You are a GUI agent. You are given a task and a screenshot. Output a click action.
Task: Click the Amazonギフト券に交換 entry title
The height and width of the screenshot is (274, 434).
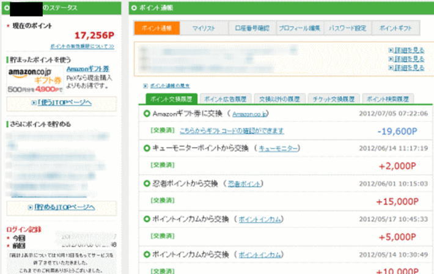[x=188, y=114]
